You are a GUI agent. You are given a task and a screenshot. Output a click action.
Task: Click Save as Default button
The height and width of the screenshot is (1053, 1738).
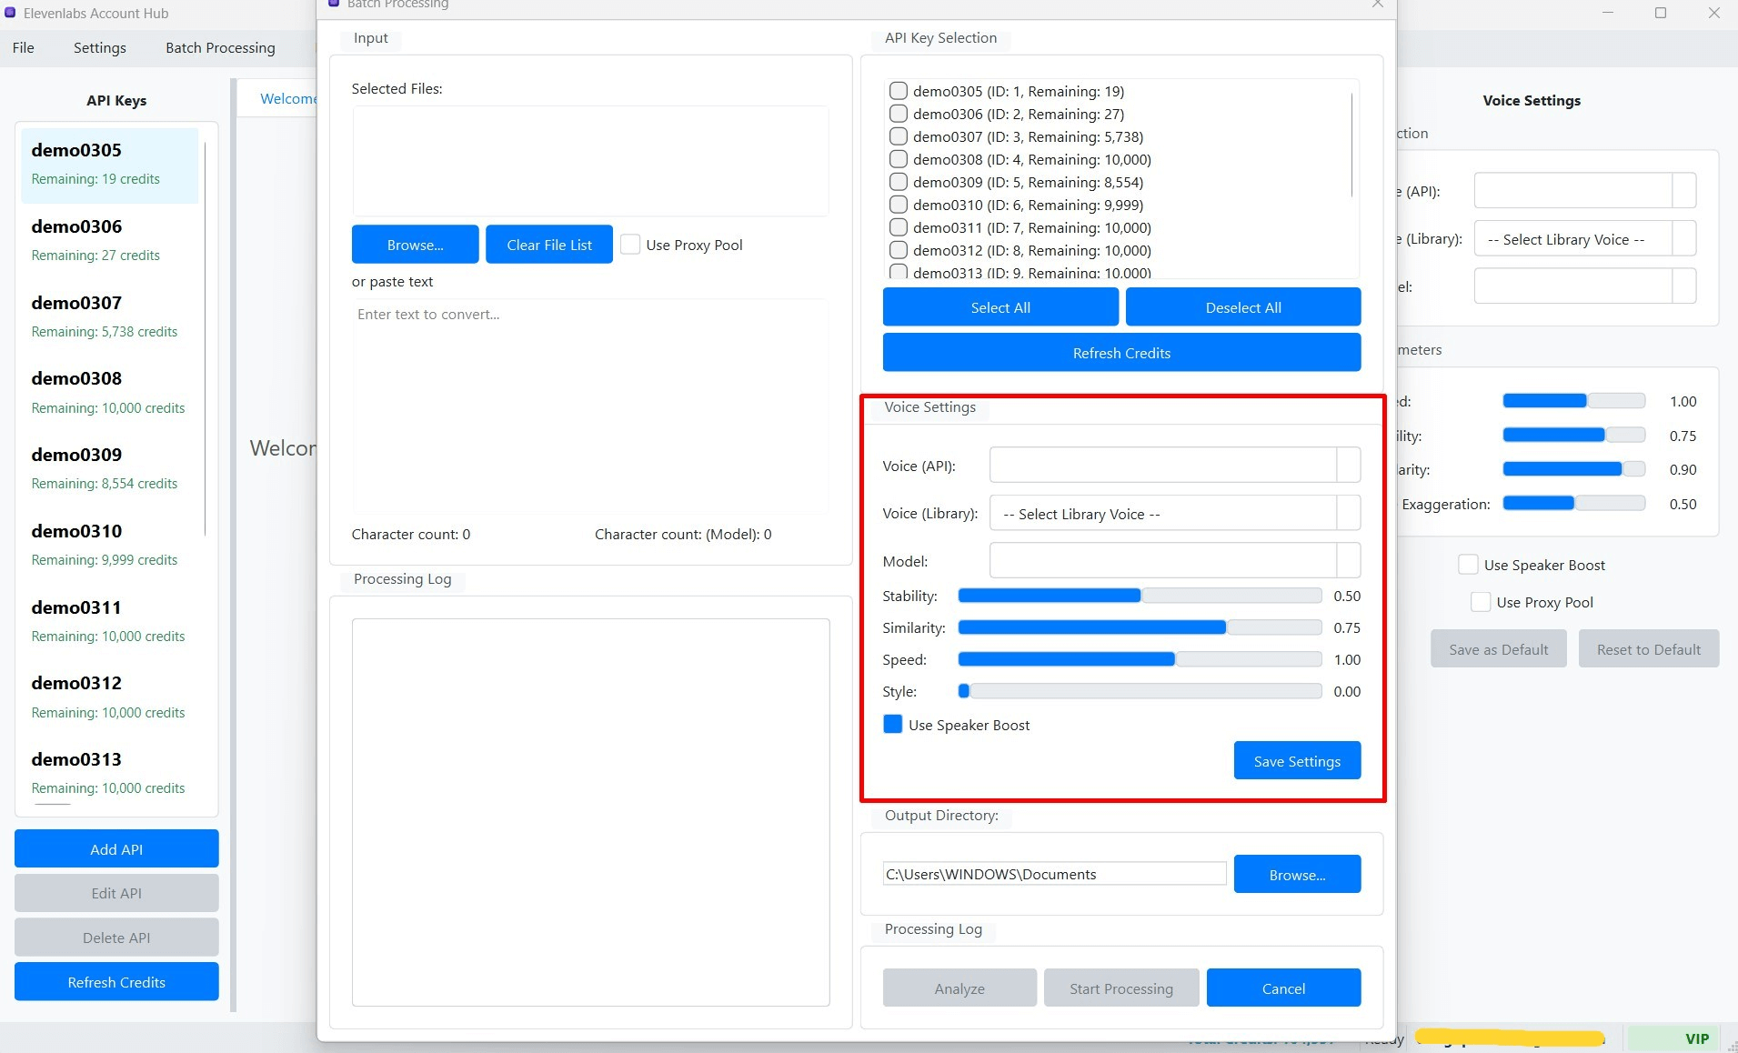1498,649
